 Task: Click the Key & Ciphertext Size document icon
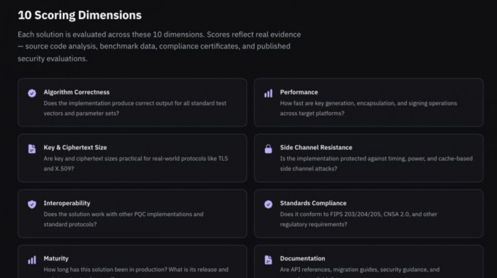[x=32, y=149]
